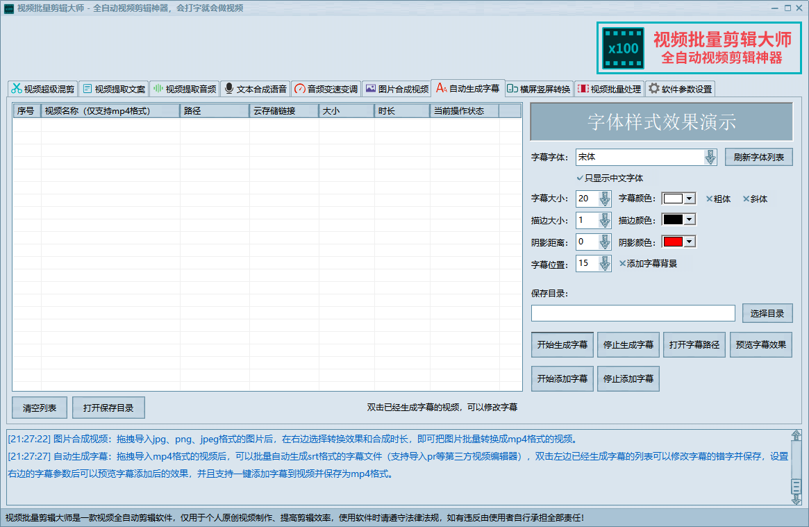
Task: Click the microphone icon for 文本合成语音
Action: coord(228,89)
